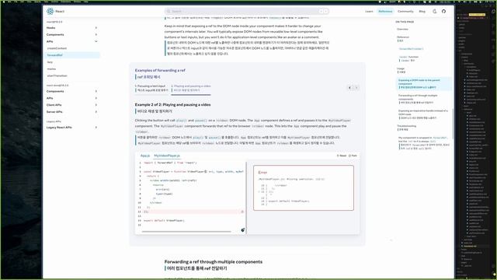Click the MyVideoPlayer inline code in description

(x=339, y=121)
